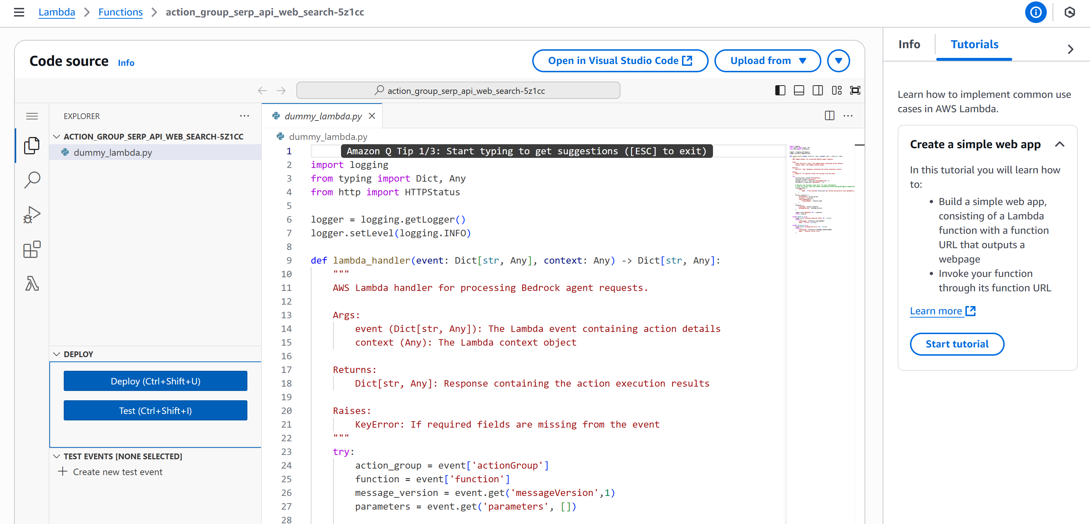Toggle the primary sidebar layout
This screenshot has width=1090, height=524.
[780, 90]
